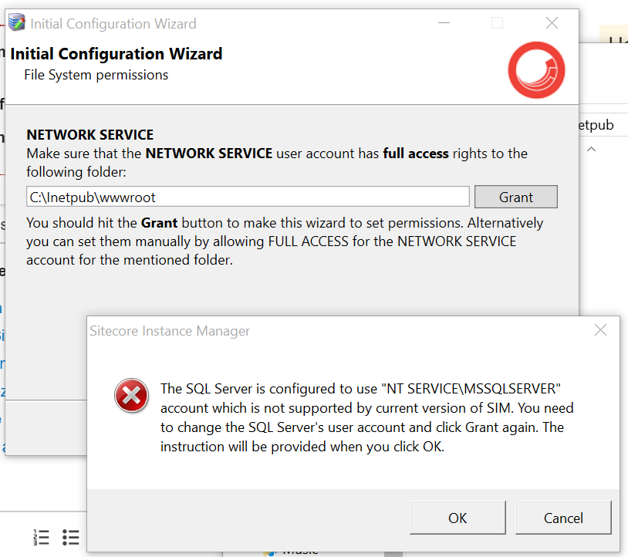Click the 'Sitecore Instance Manager' dialog title
Screen dimensions: 628x557
(170, 331)
